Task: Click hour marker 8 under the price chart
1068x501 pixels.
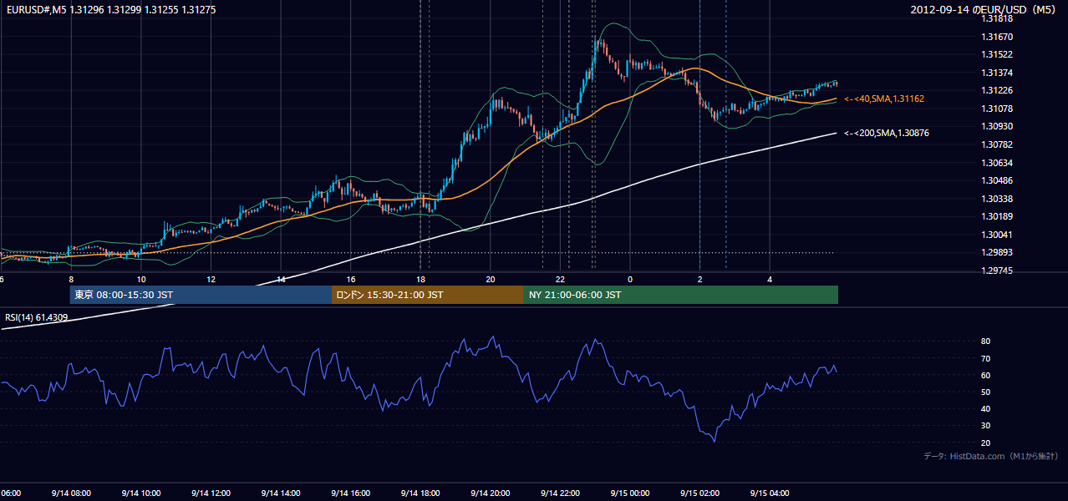Action: coord(71,279)
